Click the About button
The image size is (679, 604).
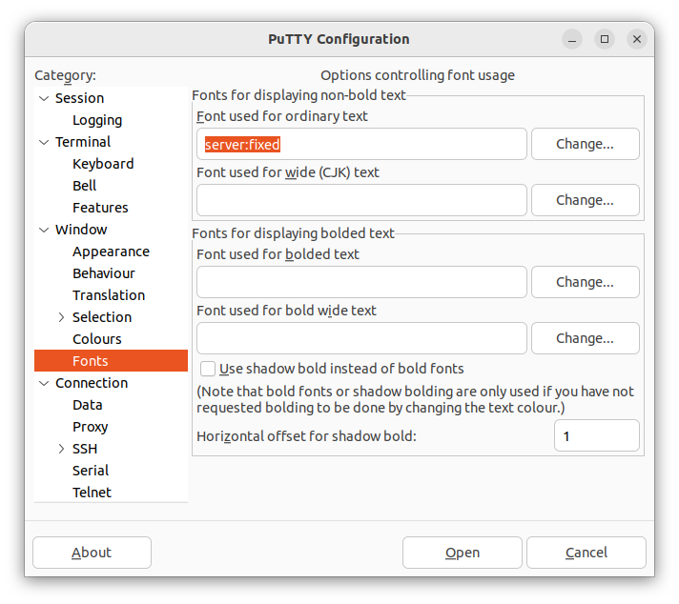(x=92, y=553)
